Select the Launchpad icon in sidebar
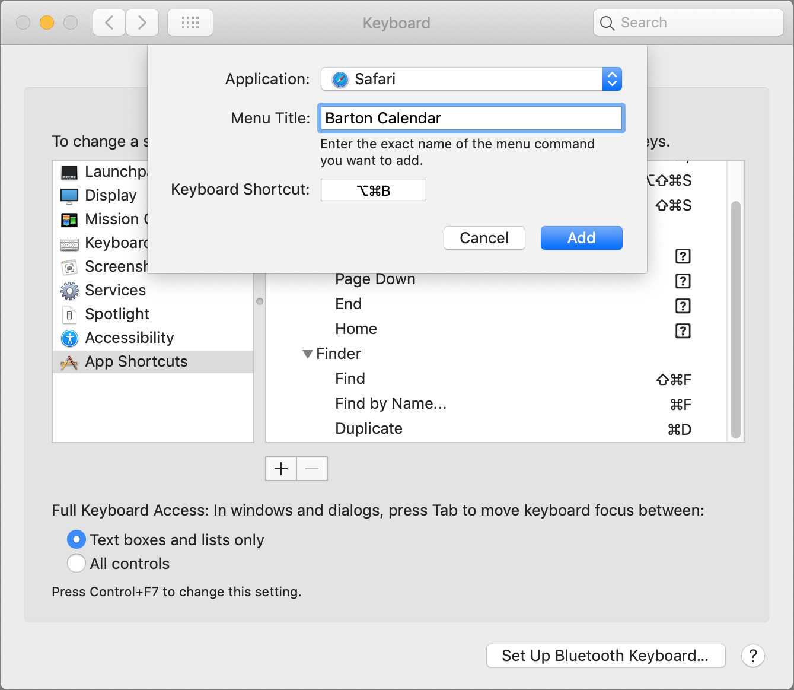Image resolution: width=794 pixels, height=690 pixels. coord(69,172)
